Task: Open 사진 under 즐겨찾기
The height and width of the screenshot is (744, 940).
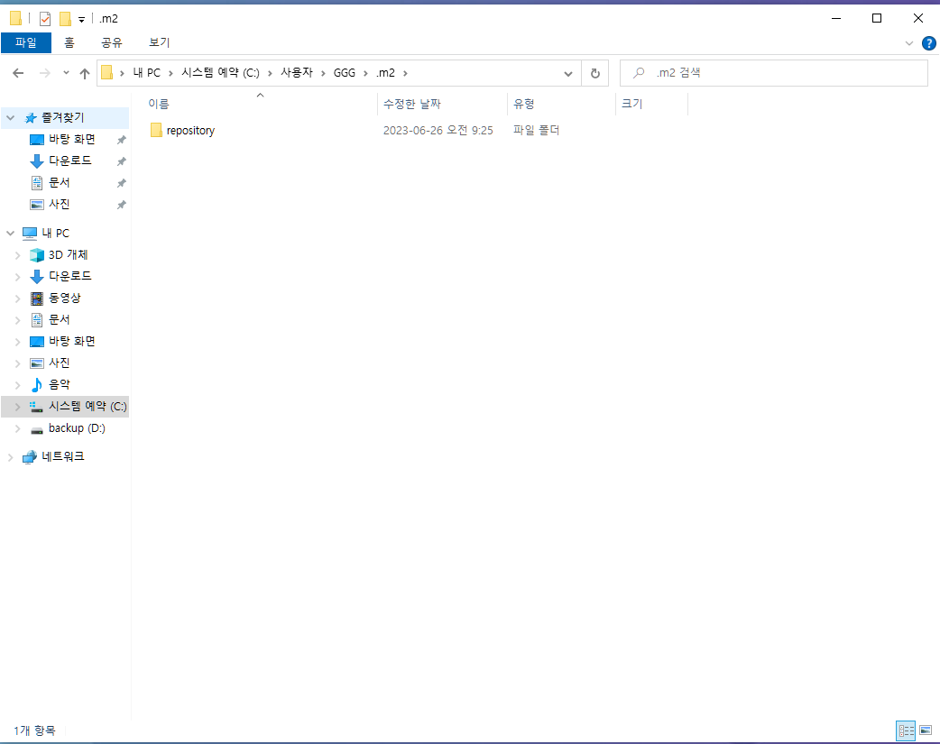Action: pyautogui.click(x=59, y=204)
